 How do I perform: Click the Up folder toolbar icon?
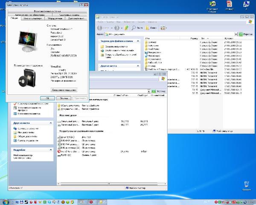(x=126, y=27)
